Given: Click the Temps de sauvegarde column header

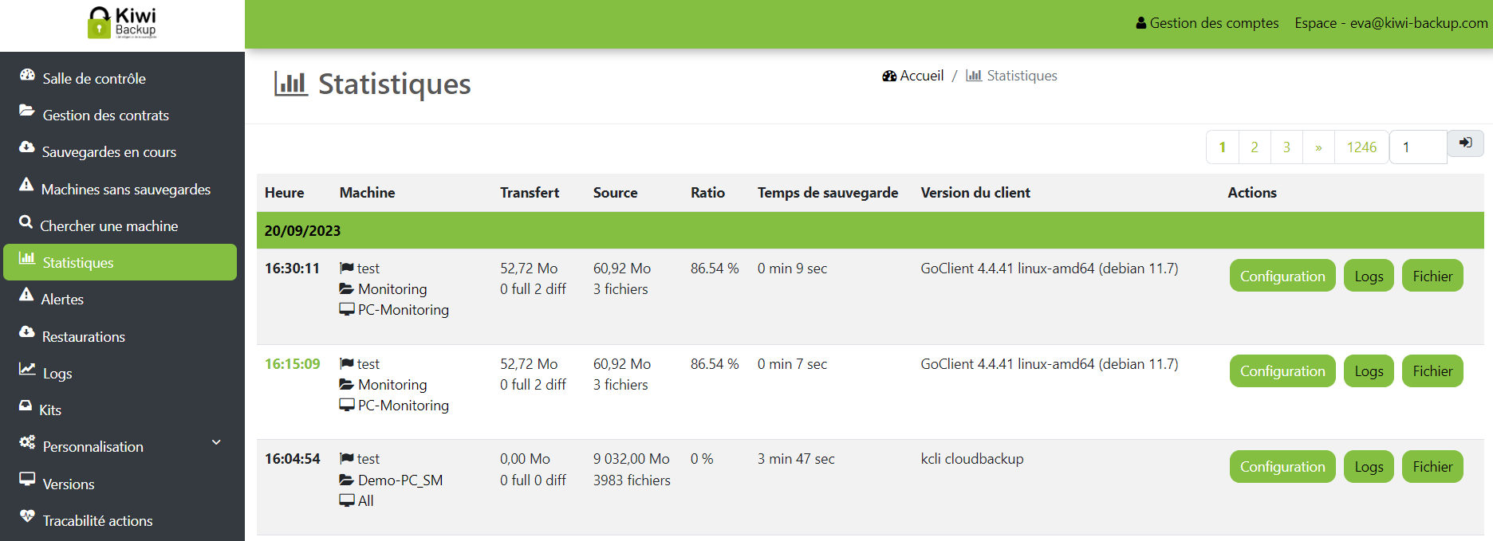Looking at the screenshot, I should [828, 192].
